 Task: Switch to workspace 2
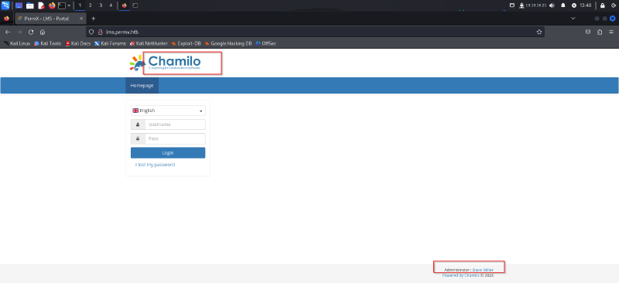tap(90, 5)
